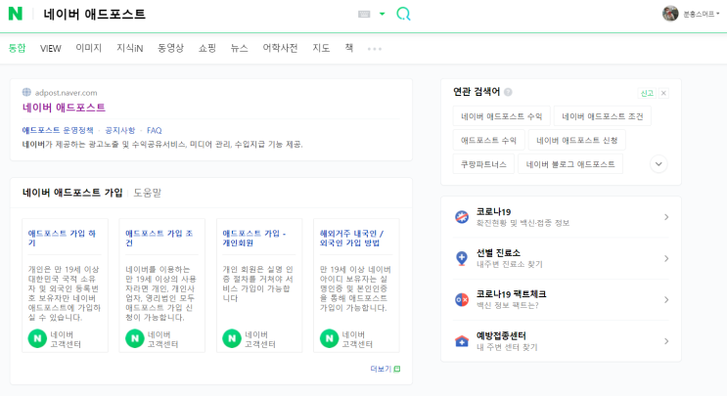Open the purple 네이버 애드포스트 title link

point(64,108)
